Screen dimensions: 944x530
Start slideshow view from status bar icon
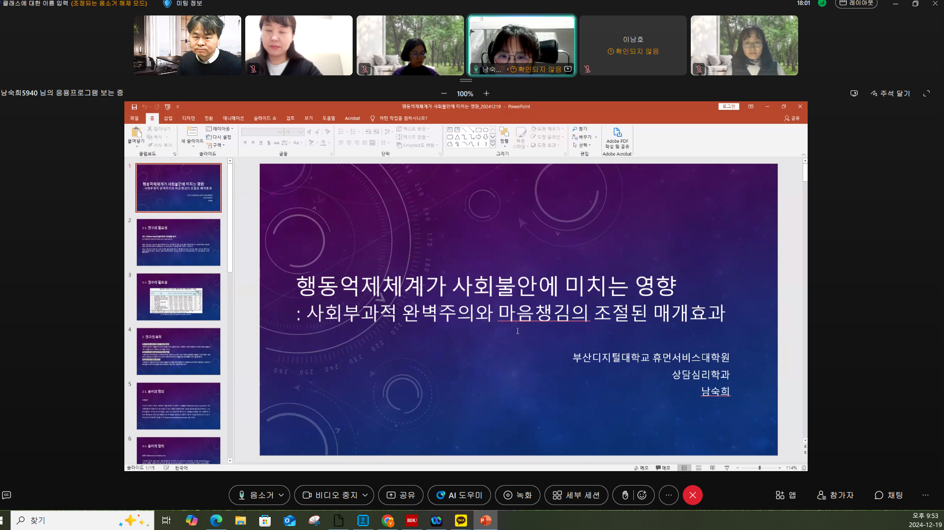pos(727,468)
